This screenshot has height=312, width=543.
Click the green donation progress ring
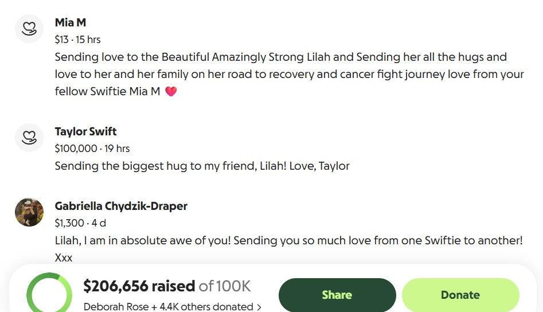coord(49,294)
